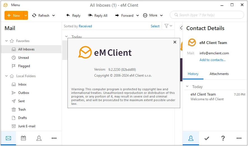Viewport: 248px width, 146px height.
Task: Open the Calendar view icon
Action: point(24,138)
